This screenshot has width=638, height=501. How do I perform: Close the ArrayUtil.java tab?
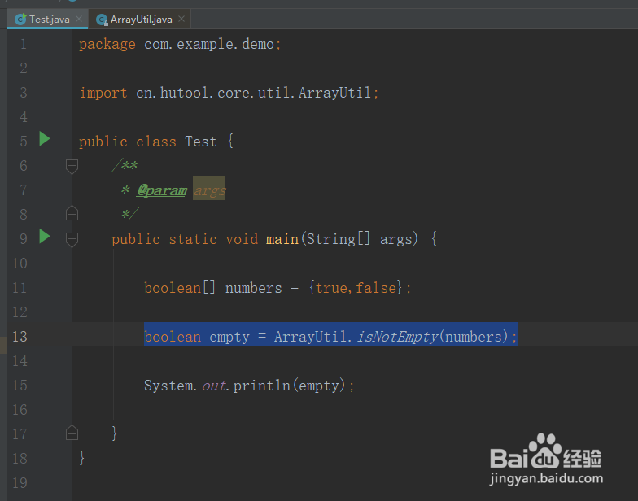[181, 20]
